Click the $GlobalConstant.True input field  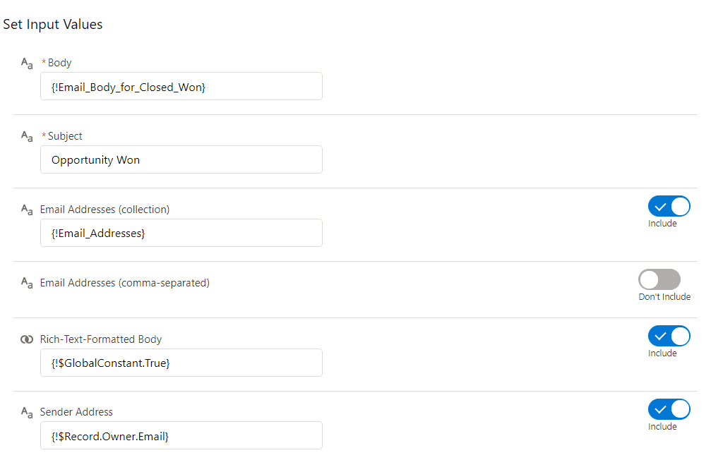point(181,363)
